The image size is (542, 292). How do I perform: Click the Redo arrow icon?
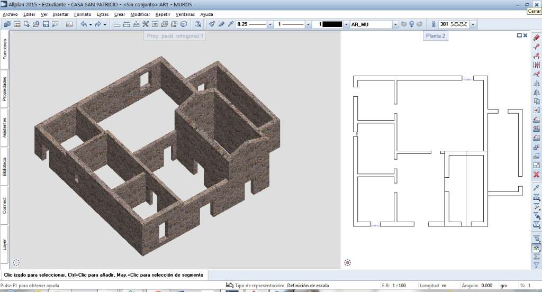click(98, 24)
